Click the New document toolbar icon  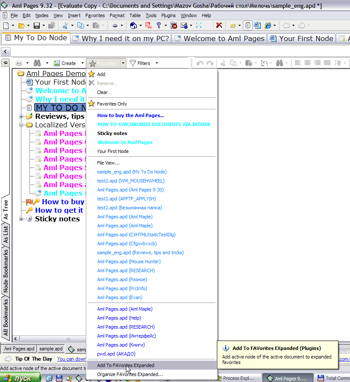point(6,25)
